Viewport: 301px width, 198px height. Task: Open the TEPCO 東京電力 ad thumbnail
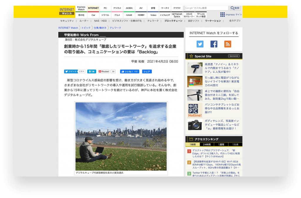tap(195, 81)
